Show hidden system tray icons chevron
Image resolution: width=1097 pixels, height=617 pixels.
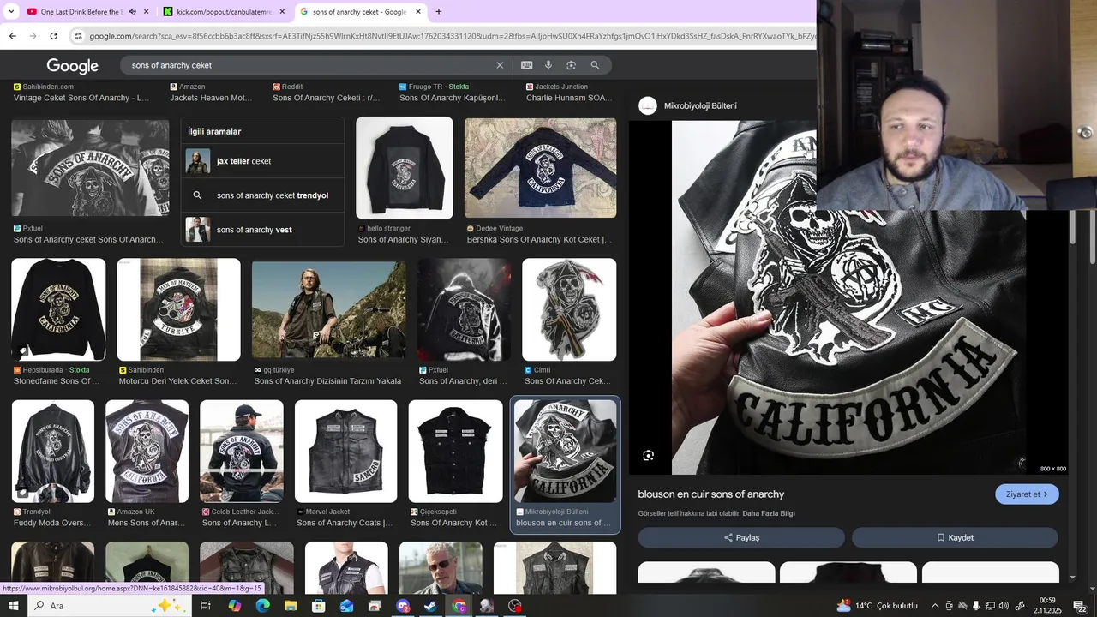935,606
